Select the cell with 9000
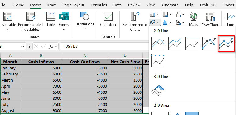236x115 pixels. point(41,110)
